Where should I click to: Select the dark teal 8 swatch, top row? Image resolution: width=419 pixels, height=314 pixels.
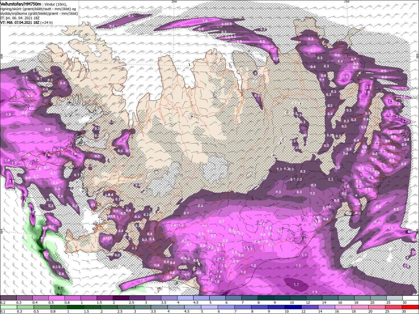coord(266,298)
